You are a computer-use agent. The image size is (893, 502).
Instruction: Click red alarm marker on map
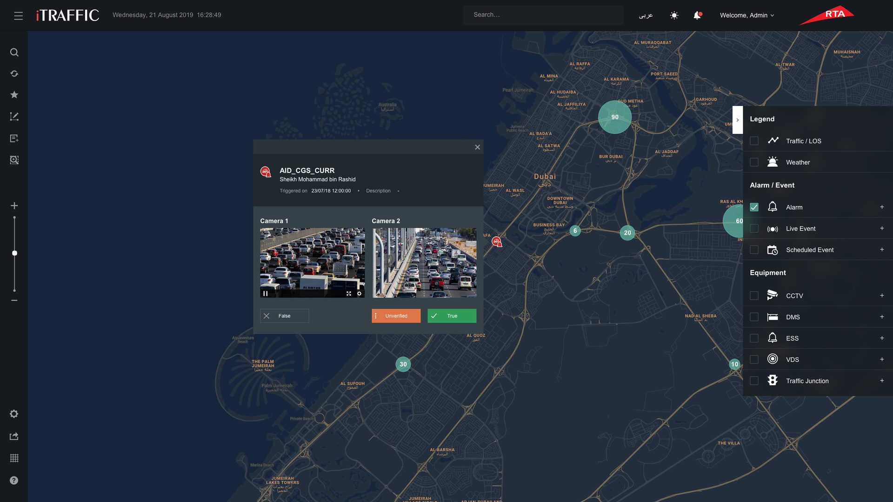point(497,242)
